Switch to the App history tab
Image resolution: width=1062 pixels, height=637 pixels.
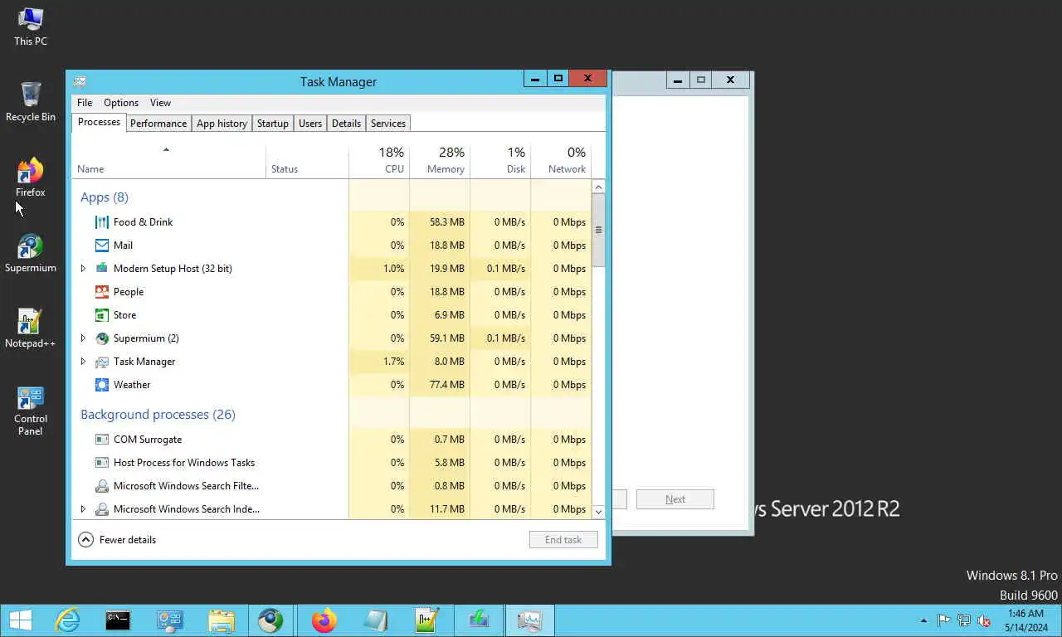[x=222, y=124]
